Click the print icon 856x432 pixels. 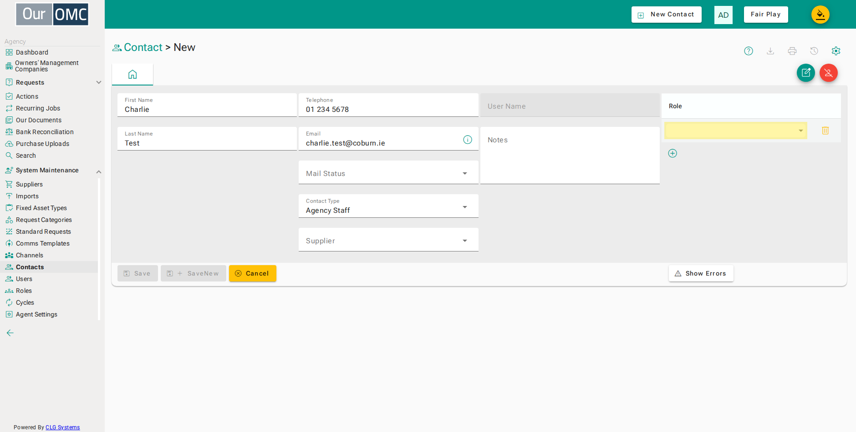coord(792,51)
